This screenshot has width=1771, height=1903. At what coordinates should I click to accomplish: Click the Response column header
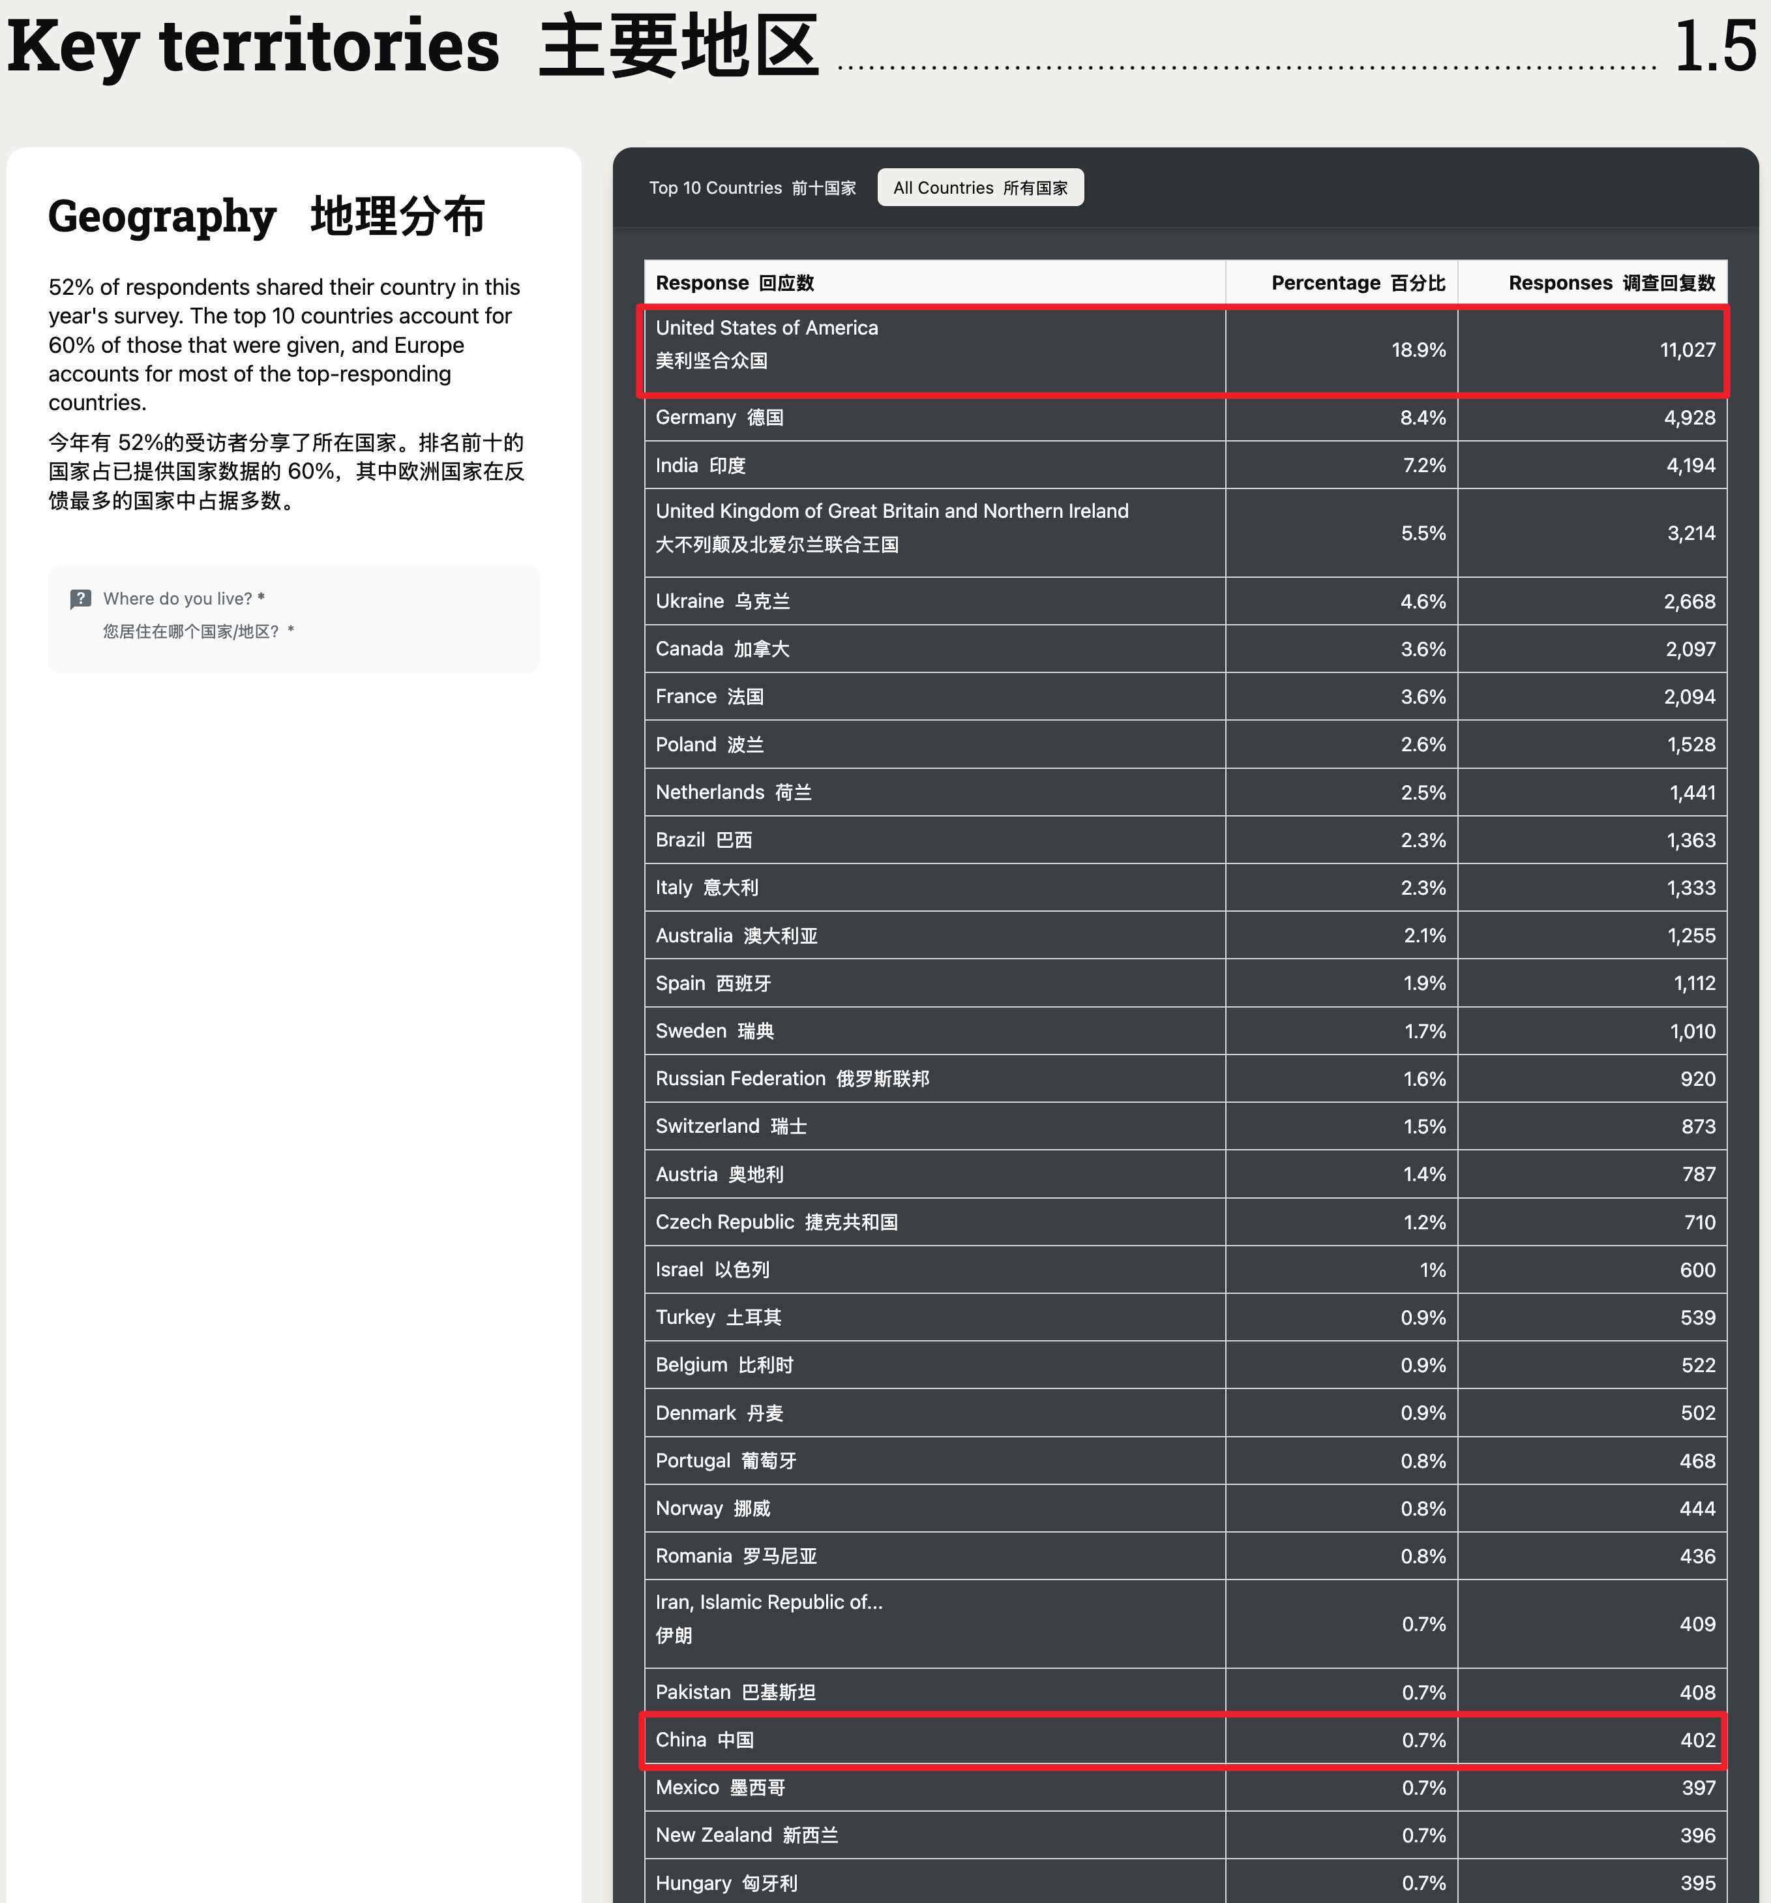click(734, 282)
